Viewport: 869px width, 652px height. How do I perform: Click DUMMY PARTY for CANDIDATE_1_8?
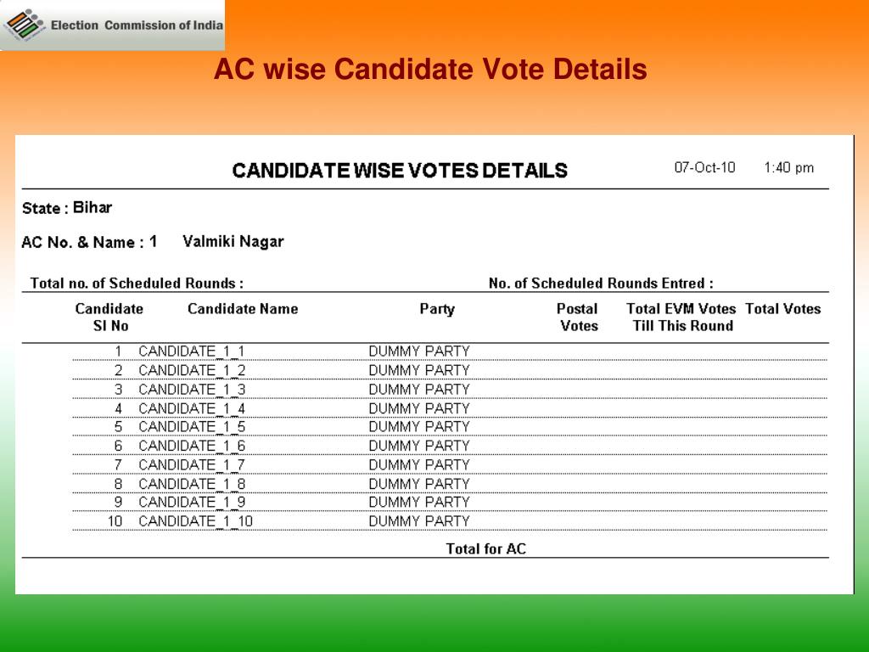419,484
